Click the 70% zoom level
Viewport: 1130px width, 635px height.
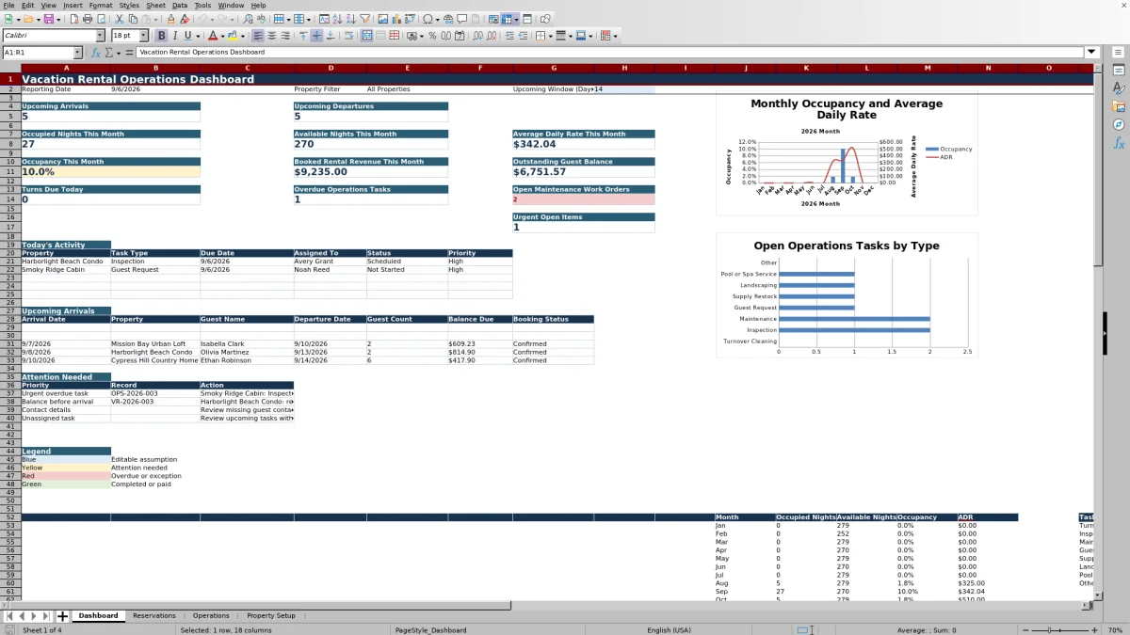tap(1117, 630)
